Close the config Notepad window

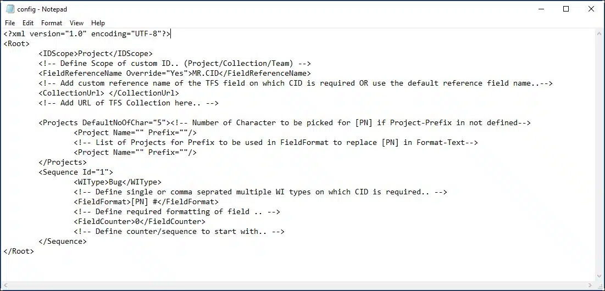click(x=591, y=9)
